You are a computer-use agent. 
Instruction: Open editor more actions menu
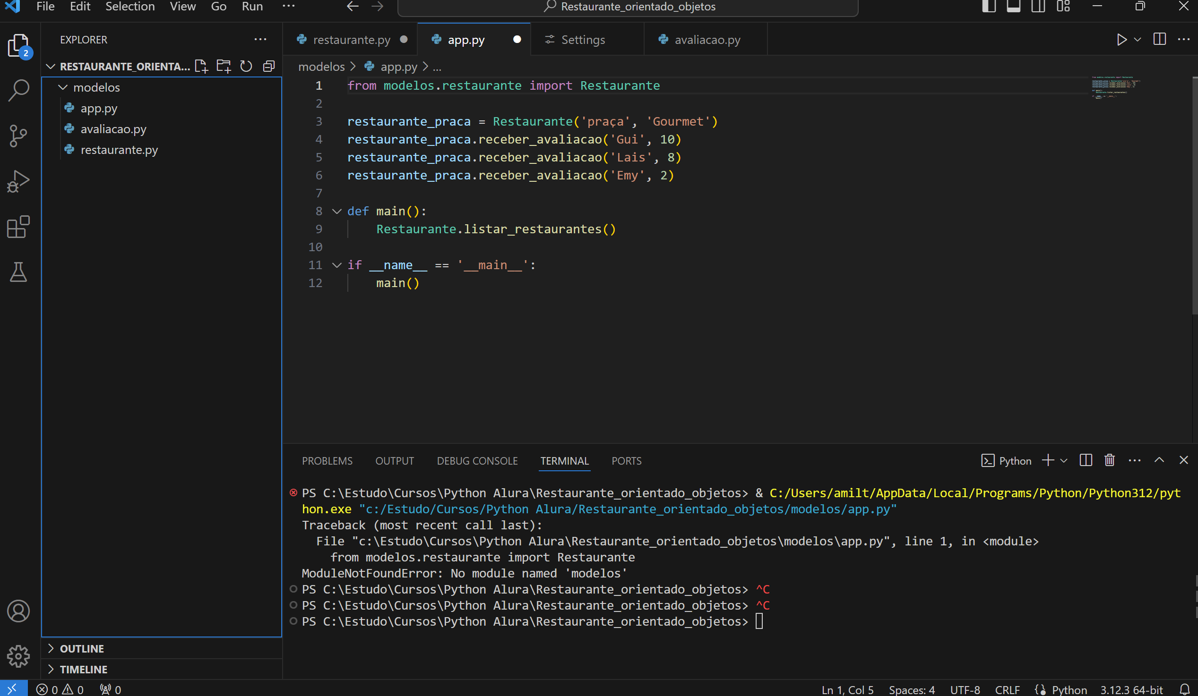pyautogui.click(x=1184, y=40)
